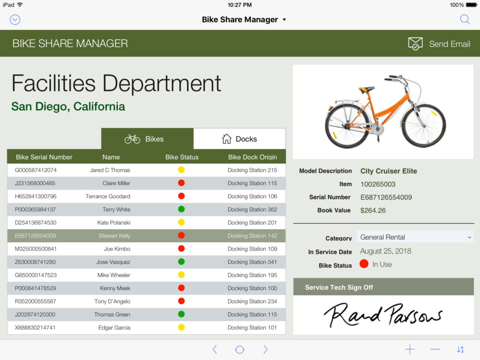Screen dimensions: 480x360
Task: Go to next record with right chevron
Action: click(x=265, y=349)
